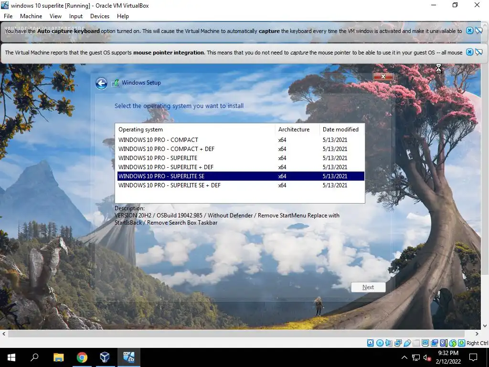Select WINDOWS 10 PRO - COMPACT + DEF
This screenshot has height=367, width=489.
241,149
